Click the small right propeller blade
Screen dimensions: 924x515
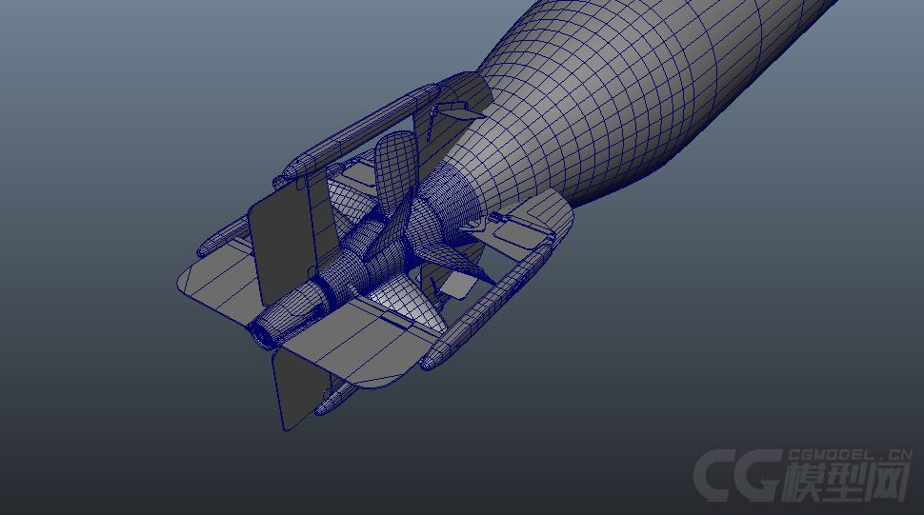tap(446, 255)
